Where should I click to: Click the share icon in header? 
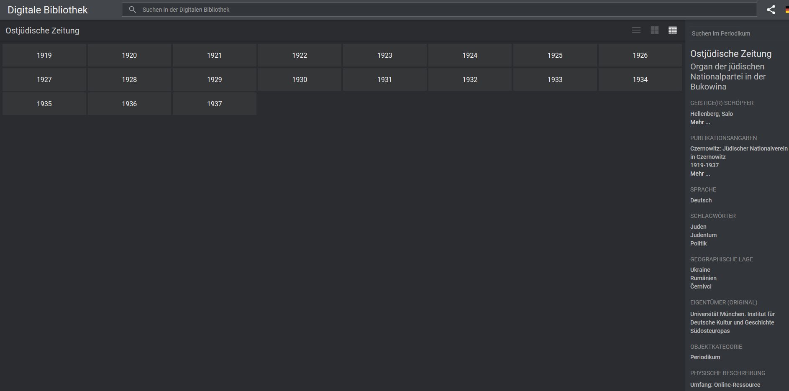pos(771,10)
